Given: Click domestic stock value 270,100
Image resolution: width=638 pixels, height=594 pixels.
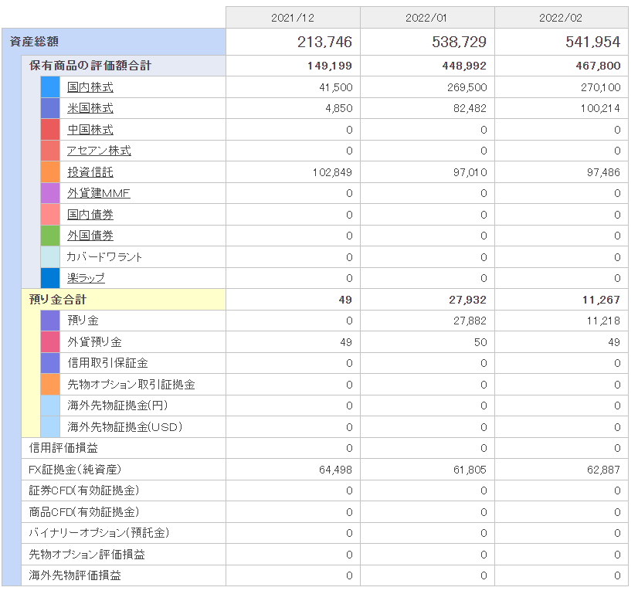Looking at the screenshot, I should coord(601,87).
